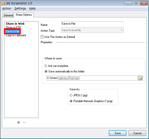Screen dimensions: 149x139
Task: Select Share to FTP in action list
Action: [13, 27]
